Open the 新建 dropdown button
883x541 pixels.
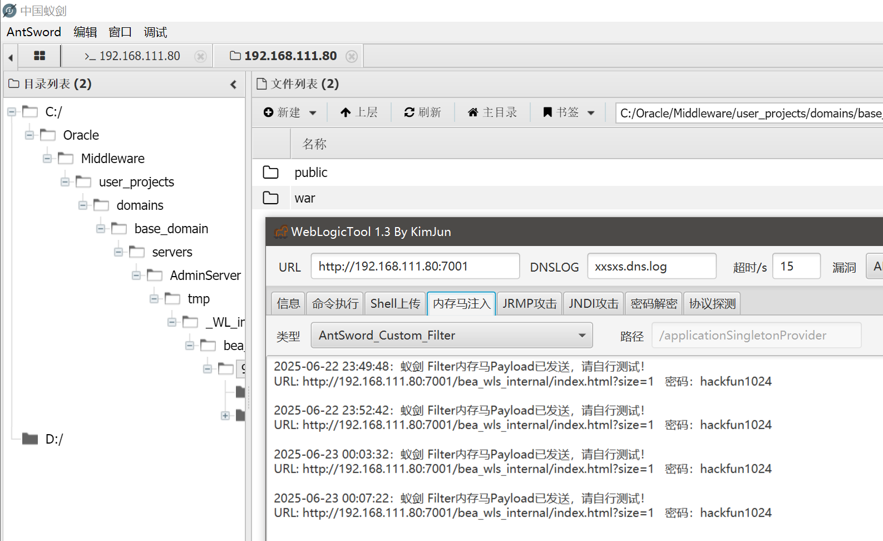click(x=290, y=112)
